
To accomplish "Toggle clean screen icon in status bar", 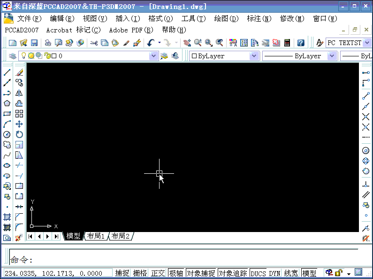I will point(358,272).
